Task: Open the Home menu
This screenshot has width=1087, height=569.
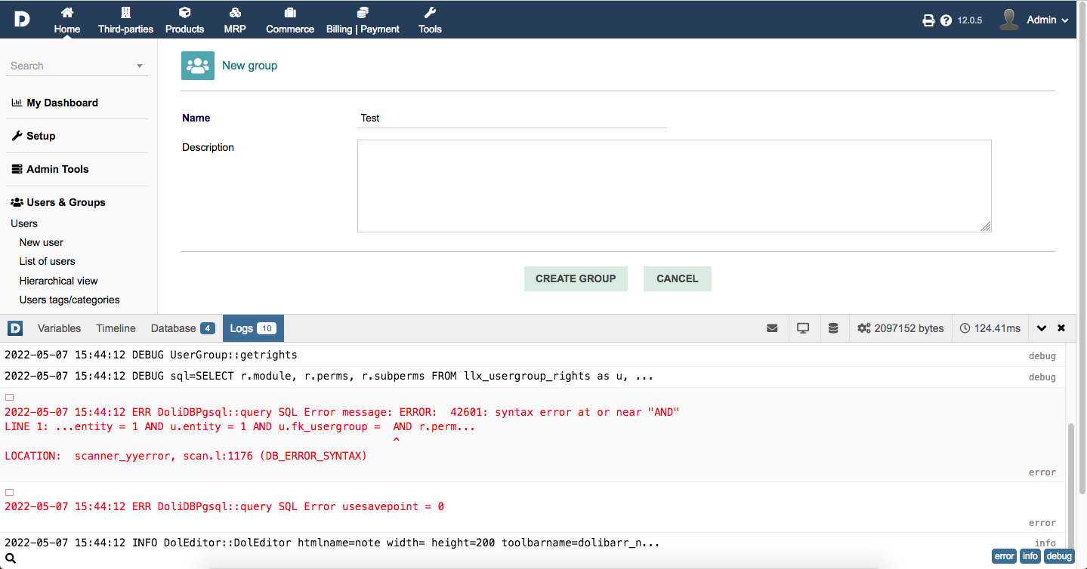Action: pyautogui.click(x=67, y=20)
